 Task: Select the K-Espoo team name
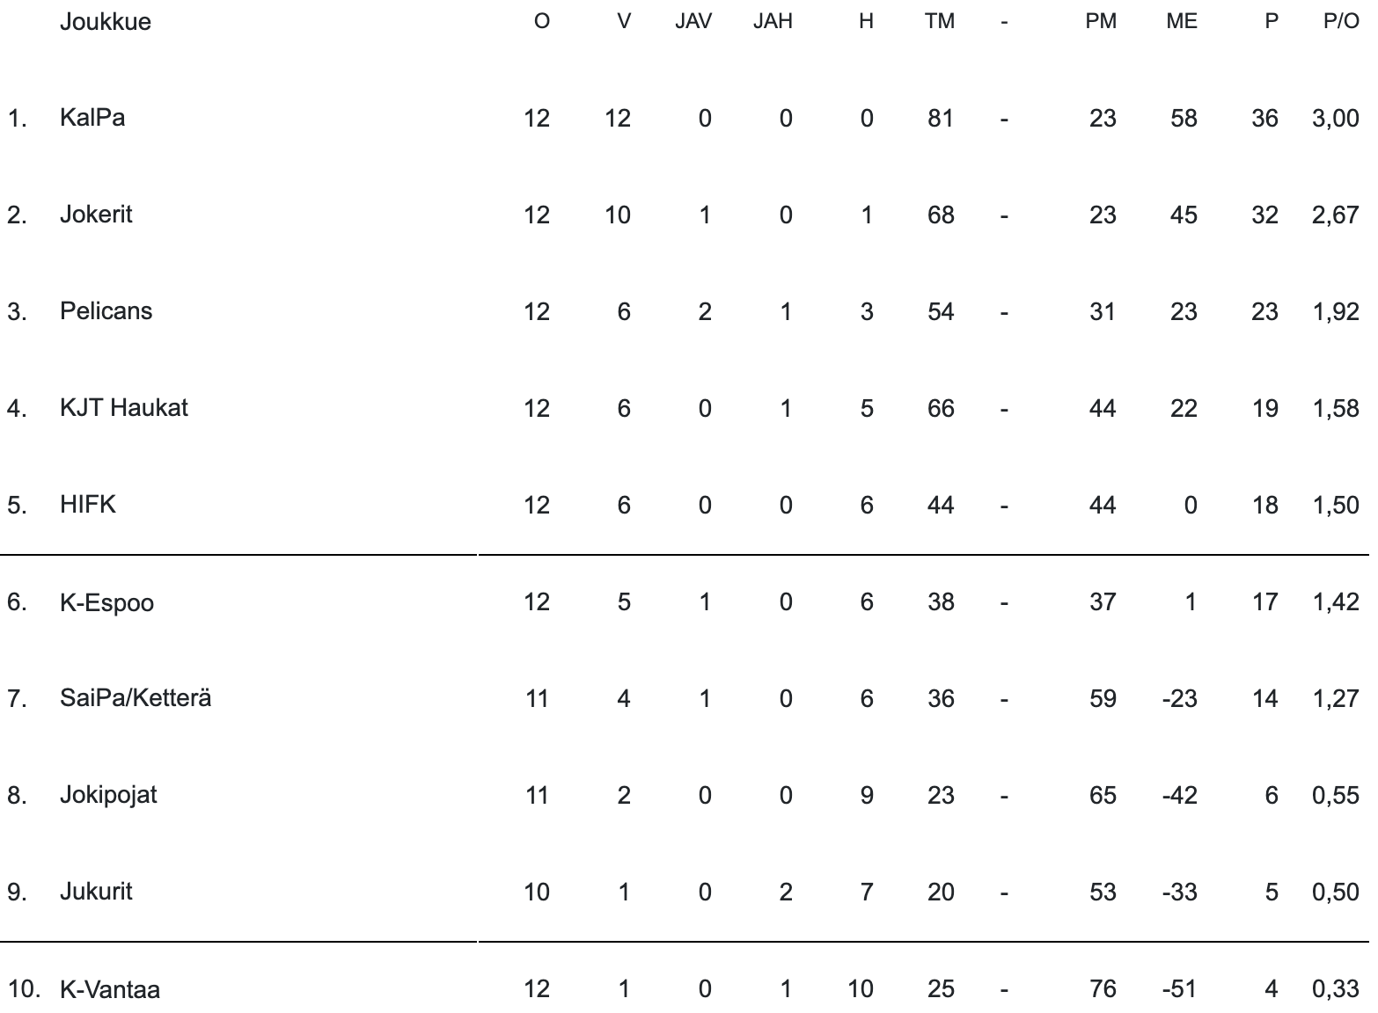coord(106,602)
